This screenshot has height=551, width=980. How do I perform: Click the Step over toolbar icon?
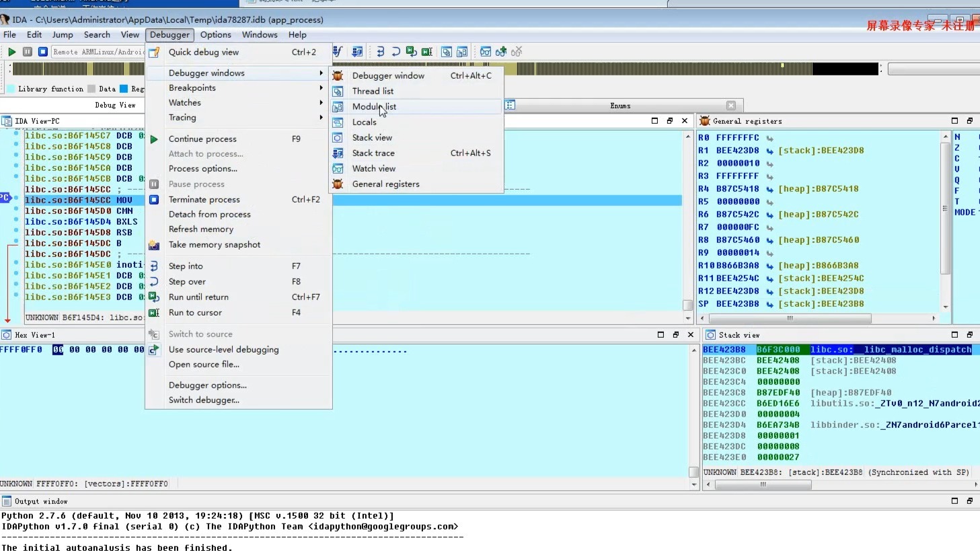pos(395,52)
